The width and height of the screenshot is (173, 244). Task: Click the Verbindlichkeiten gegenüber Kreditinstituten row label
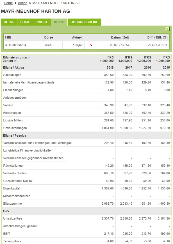pos(33,158)
